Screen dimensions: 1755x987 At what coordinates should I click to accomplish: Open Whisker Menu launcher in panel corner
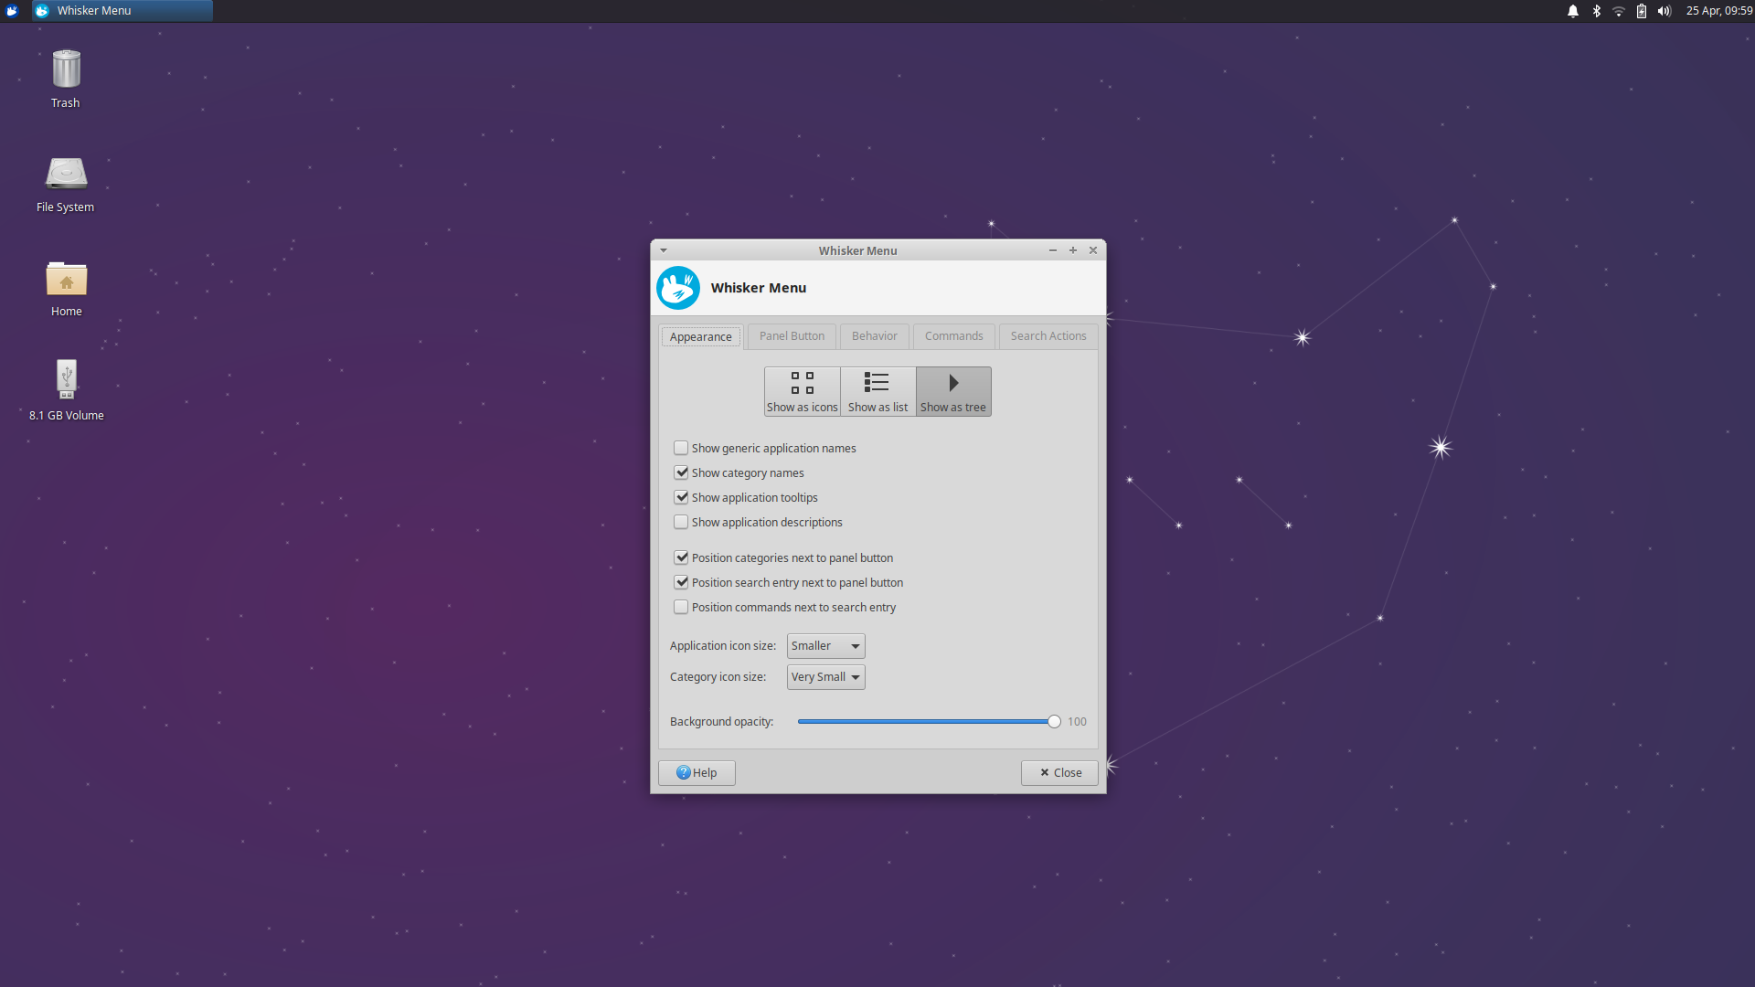12,11
